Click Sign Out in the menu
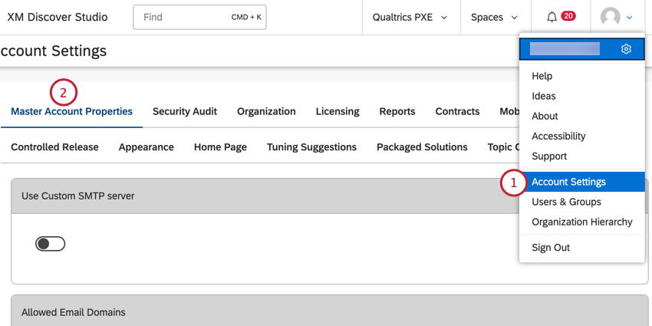This screenshot has width=652, height=326. (551, 248)
